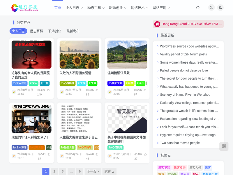
Task: Switch to 职场创业 category tab
Action: point(55,31)
